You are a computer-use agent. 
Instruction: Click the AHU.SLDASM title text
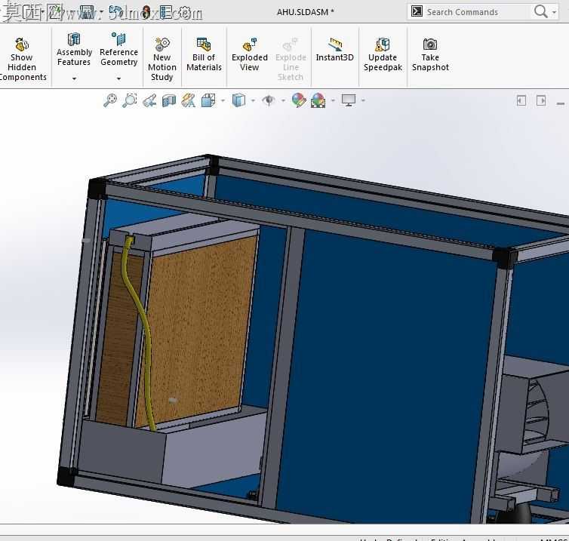pos(305,12)
